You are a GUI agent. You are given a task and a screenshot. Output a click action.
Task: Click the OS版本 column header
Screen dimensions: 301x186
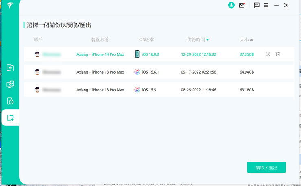tap(146, 40)
